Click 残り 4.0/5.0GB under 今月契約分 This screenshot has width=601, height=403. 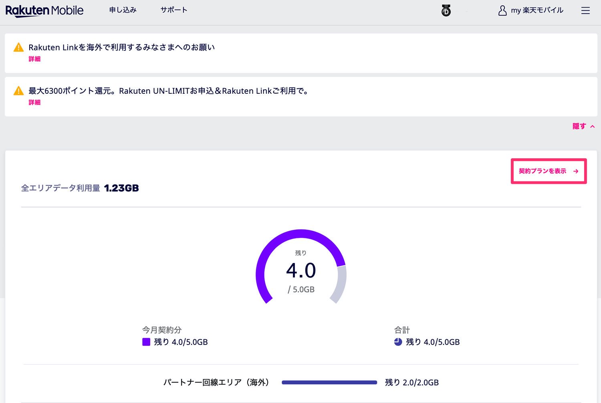[181, 342]
